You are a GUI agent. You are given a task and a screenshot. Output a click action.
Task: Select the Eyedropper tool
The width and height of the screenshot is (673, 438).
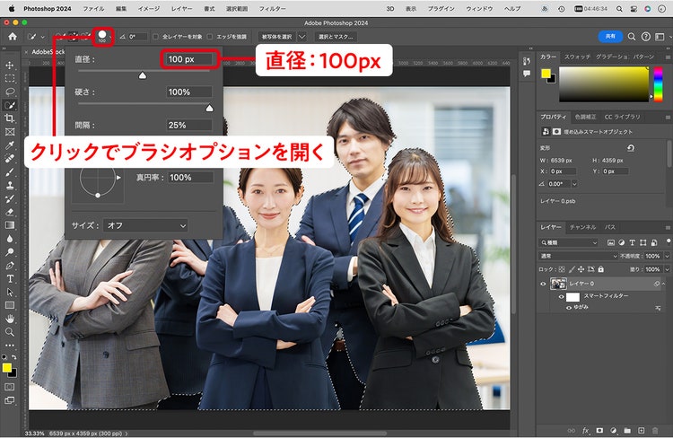pyautogui.click(x=10, y=145)
